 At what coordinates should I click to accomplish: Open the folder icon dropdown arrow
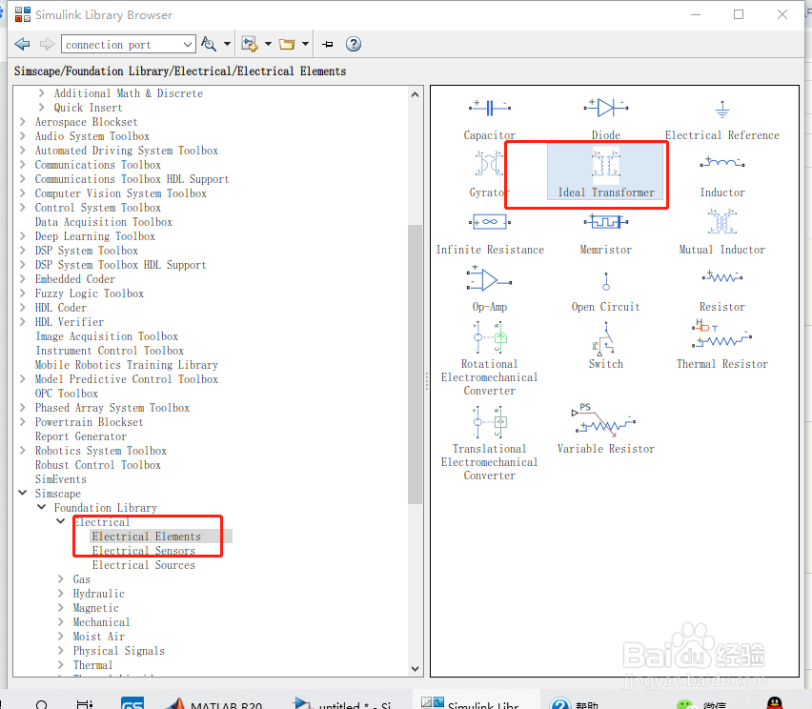pyautogui.click(x=305, y=44)
